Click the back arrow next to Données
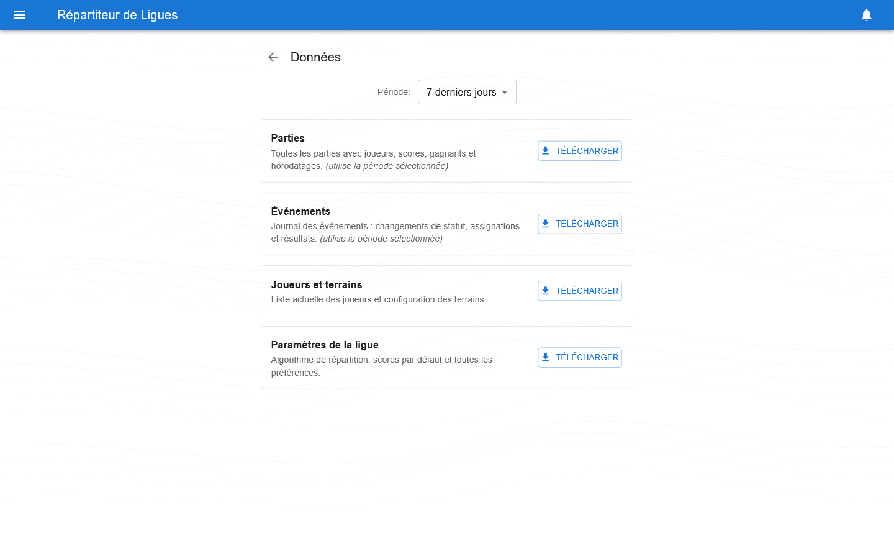The height and width of the screenshot is (559, 894). [x=273, y=57]
